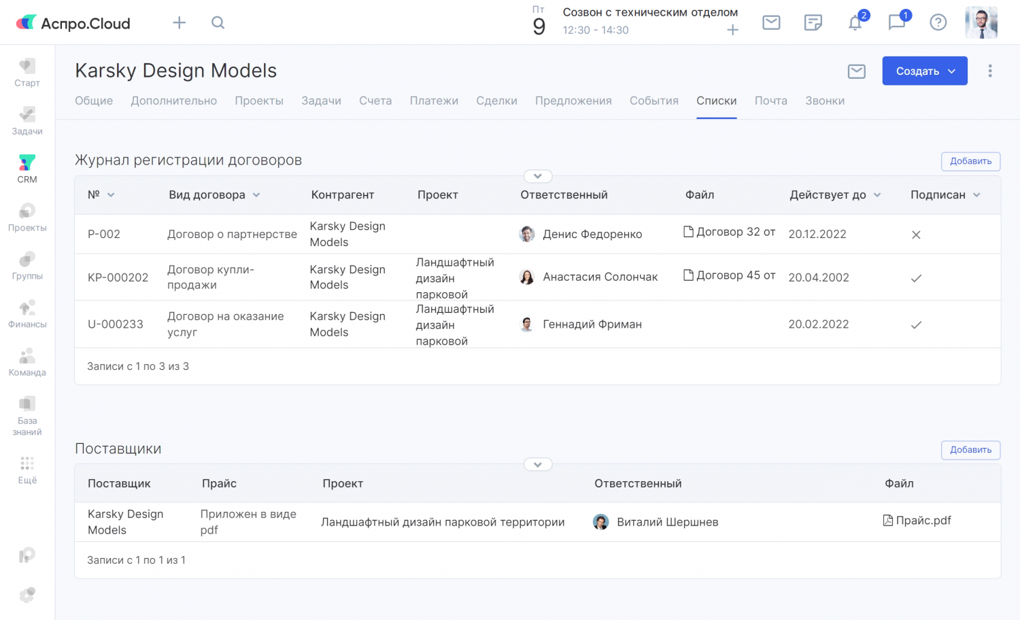Open the Finances sidebar icon

pos(27,314)
